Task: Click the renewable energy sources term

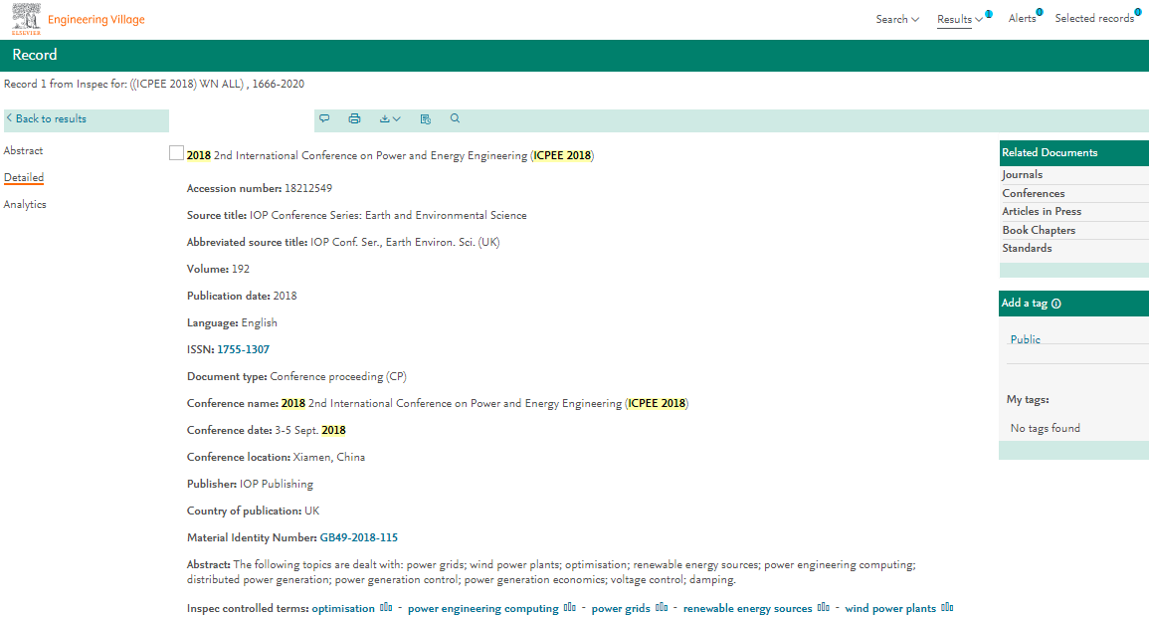Action: tap(747, 608)
